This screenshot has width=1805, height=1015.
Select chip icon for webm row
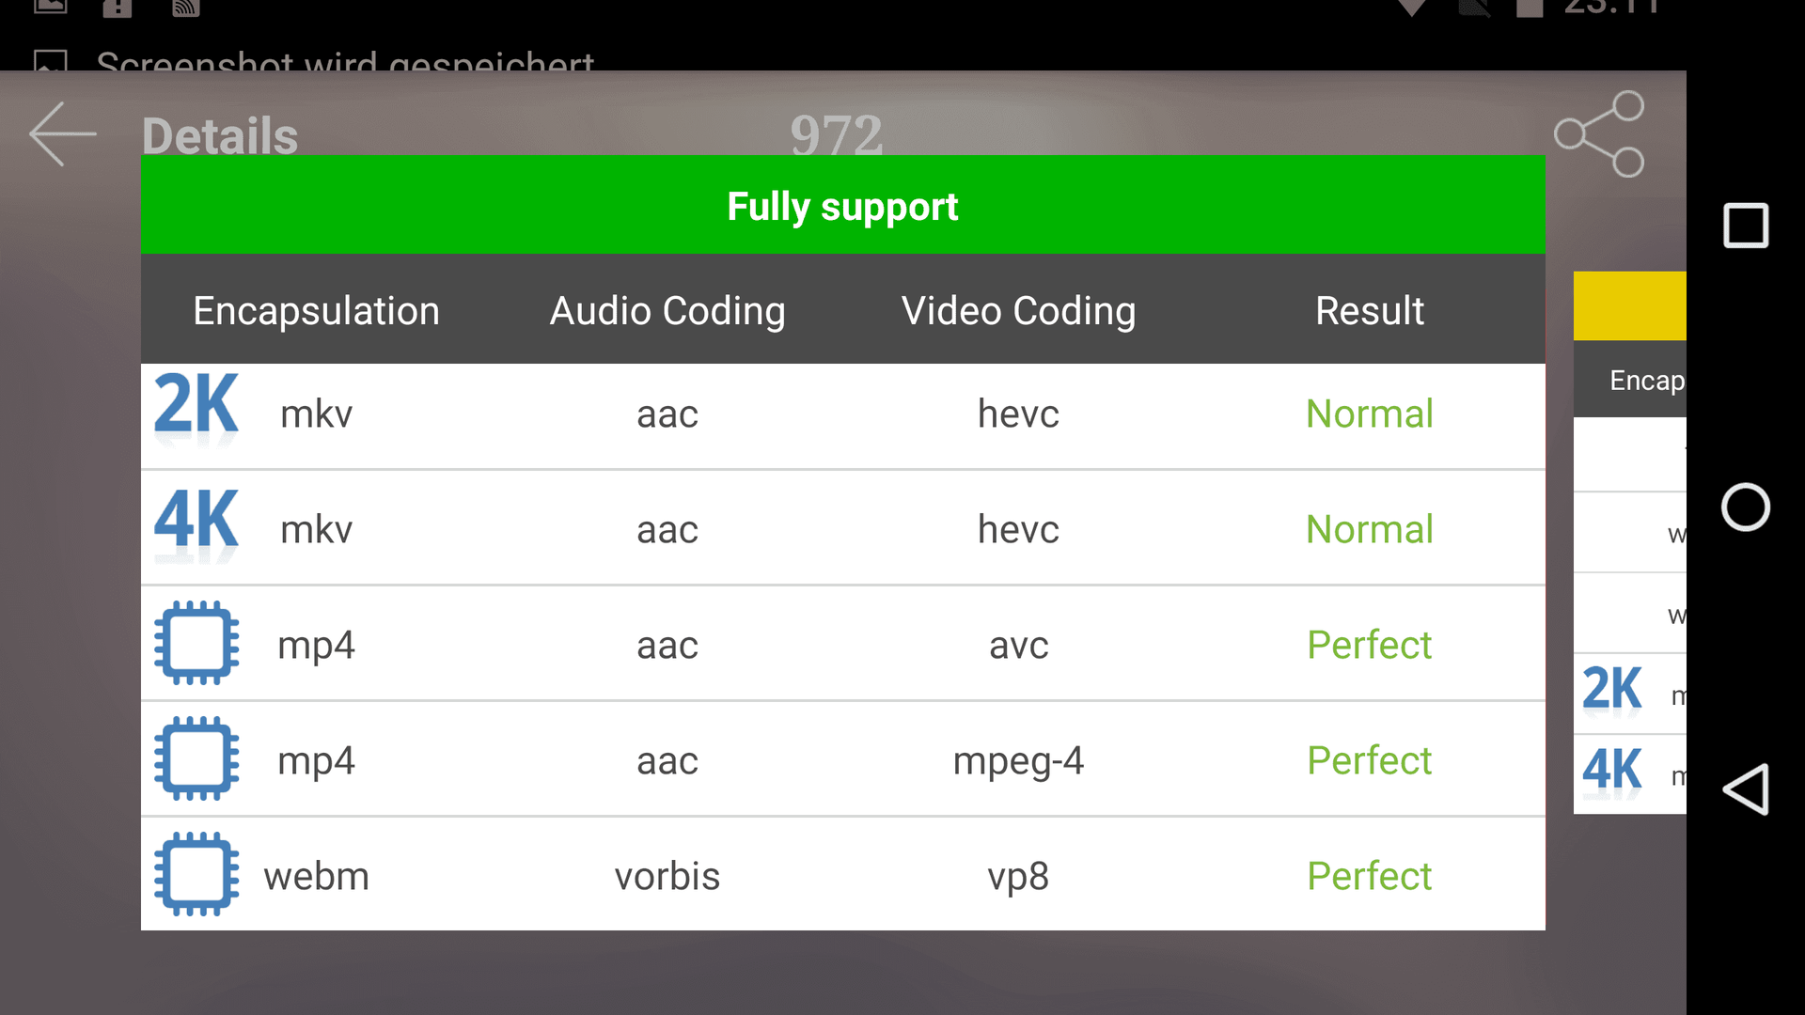pyautogui.click(x=196, y=874)
